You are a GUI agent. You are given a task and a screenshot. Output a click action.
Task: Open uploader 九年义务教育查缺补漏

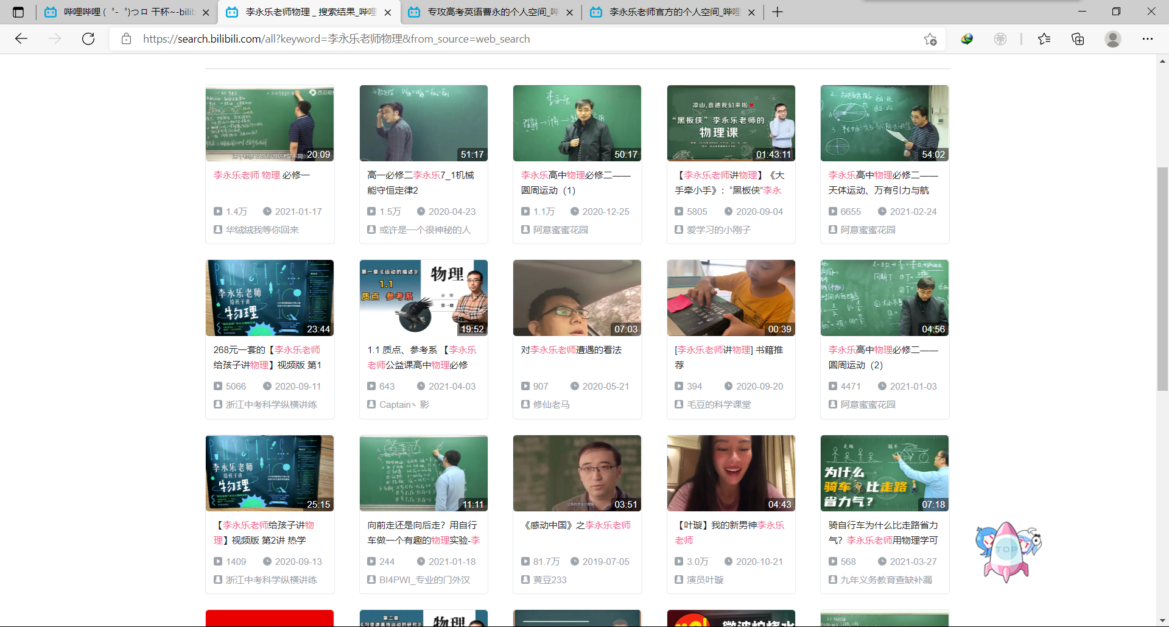point(886,580)
